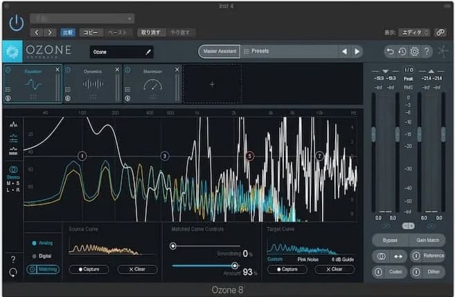Go to next preset with right chevron
The height and width of the screenshot is (297, 455).
[x=50, y=32]
